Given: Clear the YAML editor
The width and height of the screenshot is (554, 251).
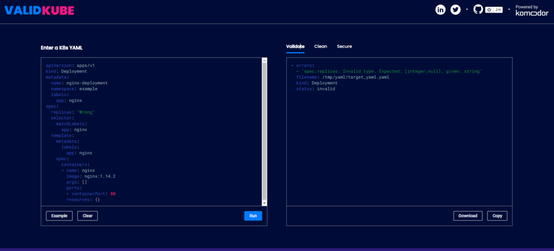Looking at the screenshot, I should 88,216.
